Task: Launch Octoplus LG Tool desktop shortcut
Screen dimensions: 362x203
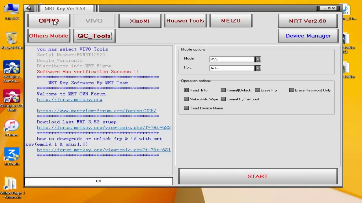Action: point(12,101)
